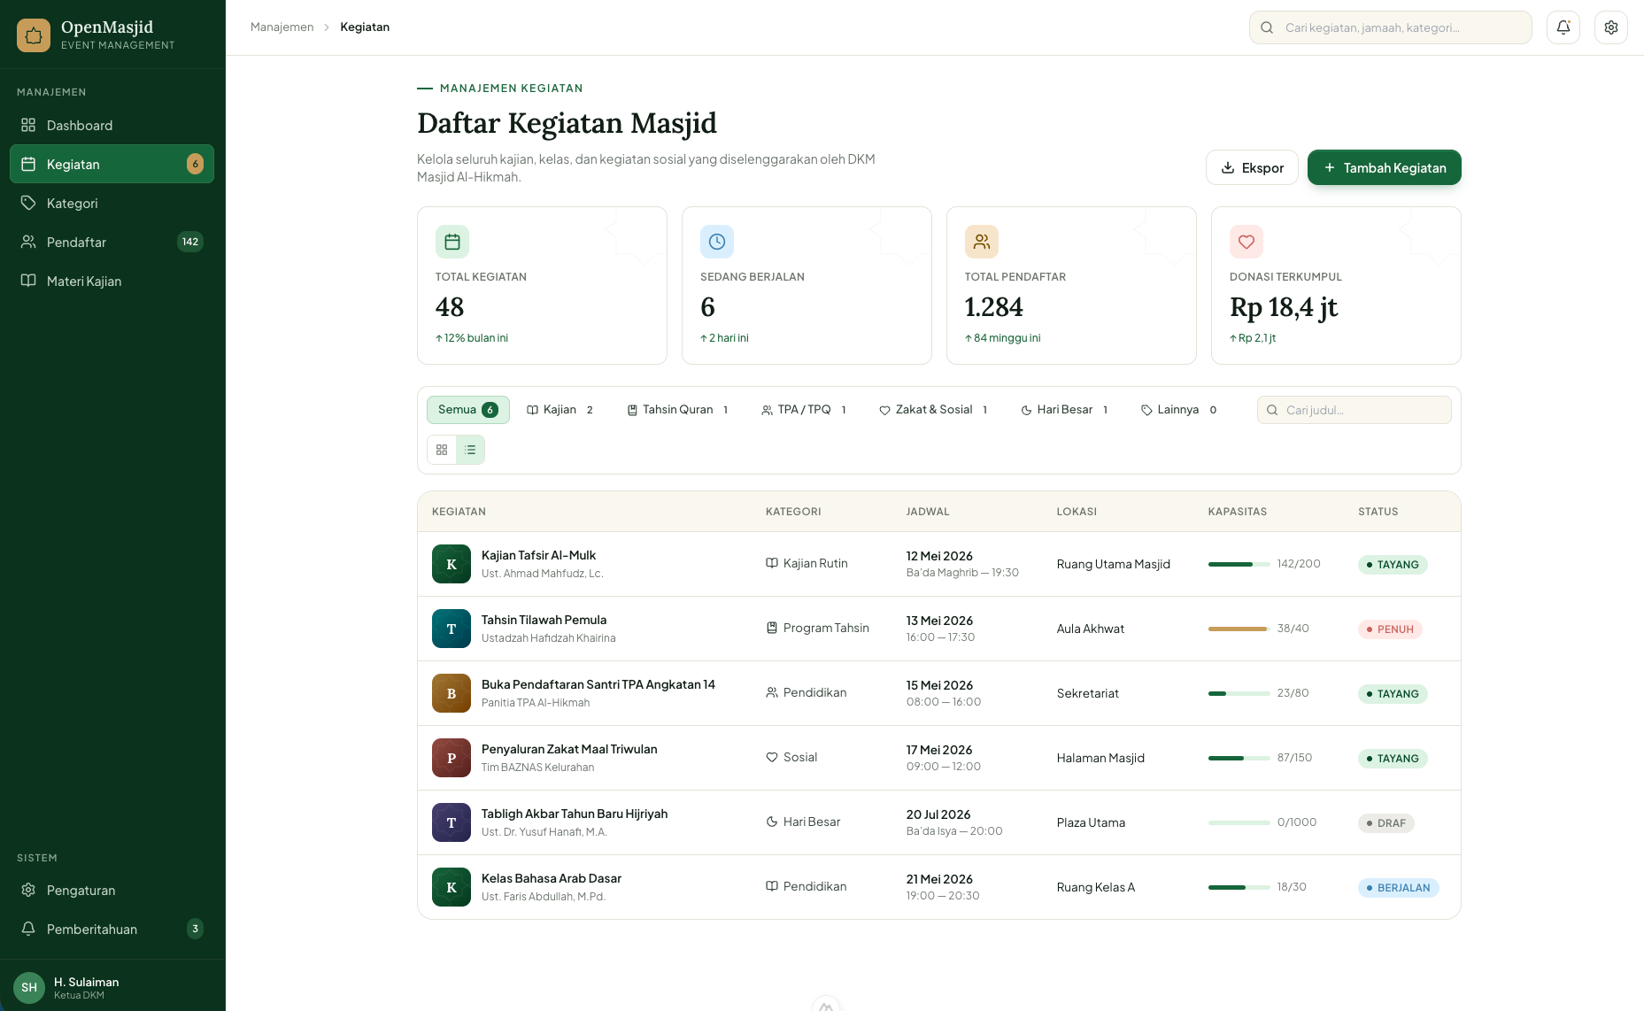1644x1011 pixels.
Task: Open Buka Pendaftaran Santri TPA Angkatan 14
Action: coord(598,684)
